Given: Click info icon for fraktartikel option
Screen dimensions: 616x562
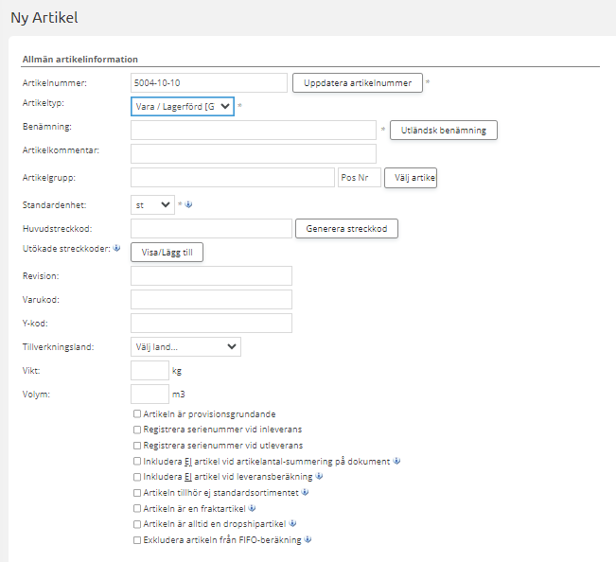Looking at the screenshot, I should tap(249, 508).
